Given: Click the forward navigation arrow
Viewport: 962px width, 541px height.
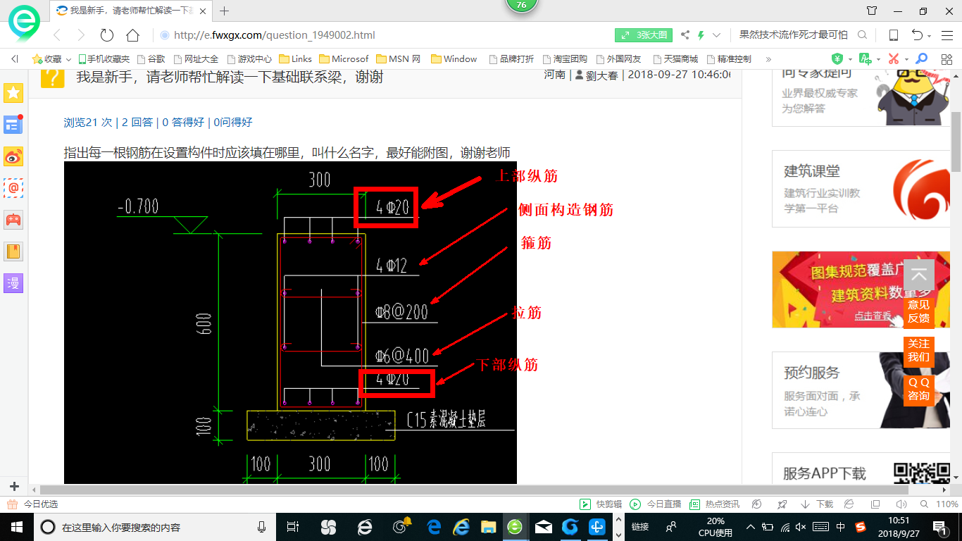Looking at the screenshot, I should point(80,35).
